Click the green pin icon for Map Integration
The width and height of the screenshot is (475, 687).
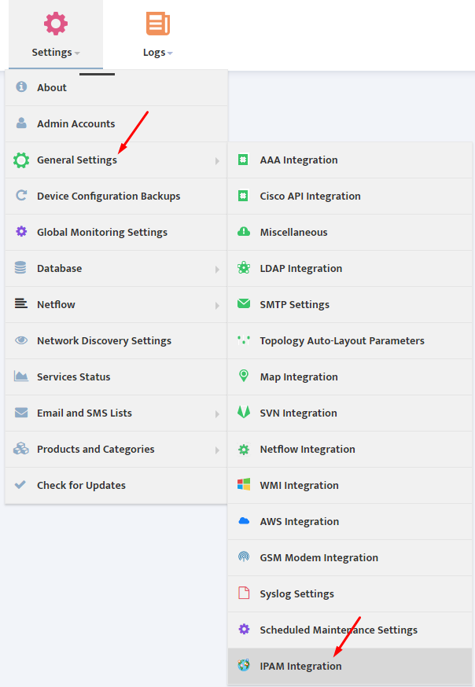point(244,376)
